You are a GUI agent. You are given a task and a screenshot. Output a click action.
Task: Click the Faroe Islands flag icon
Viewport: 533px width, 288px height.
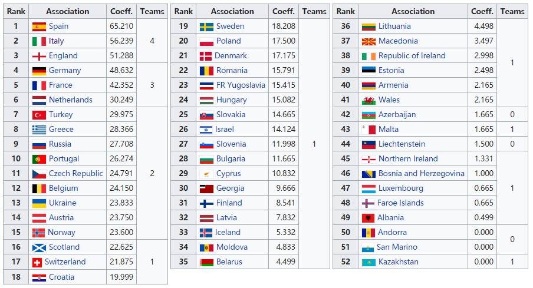click(x=368, y=203)
